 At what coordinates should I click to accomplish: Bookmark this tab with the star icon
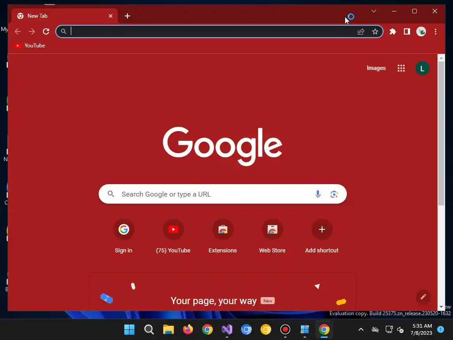pyautogui.click(x=375, y=31)
